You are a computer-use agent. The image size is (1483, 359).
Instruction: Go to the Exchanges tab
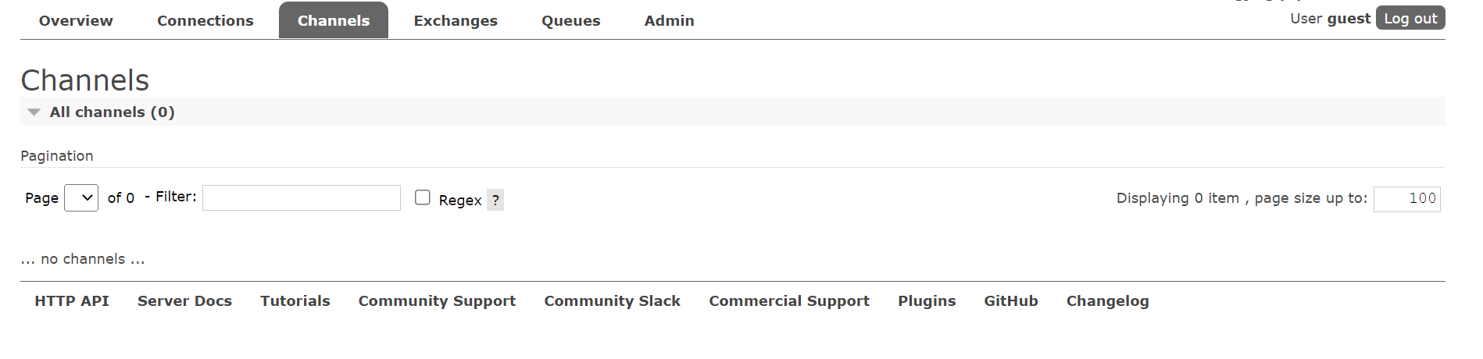[456, 20]
